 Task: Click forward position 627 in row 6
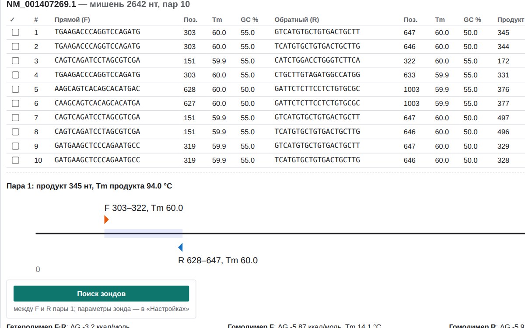click(189, 103)
